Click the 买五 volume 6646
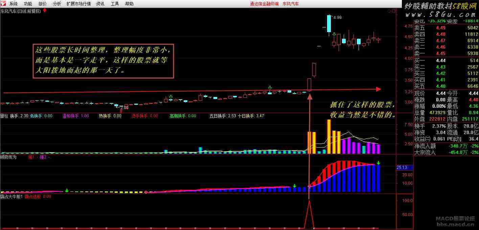 coord(473,86)
